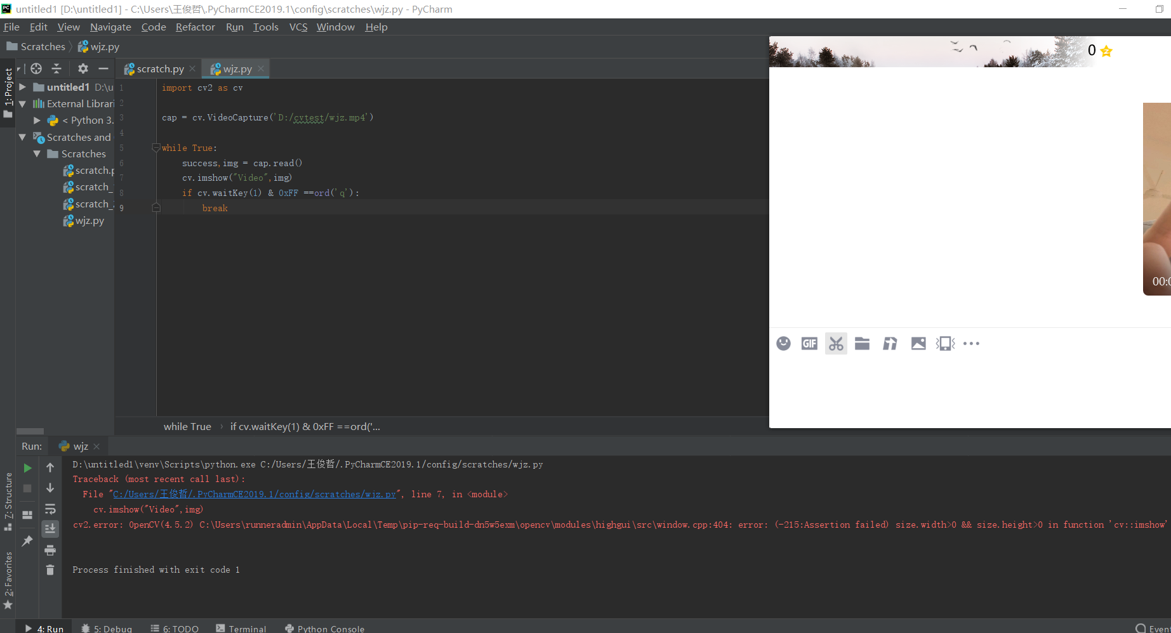
Task: Select wjz.py in project tree
Action: (83, 221)
